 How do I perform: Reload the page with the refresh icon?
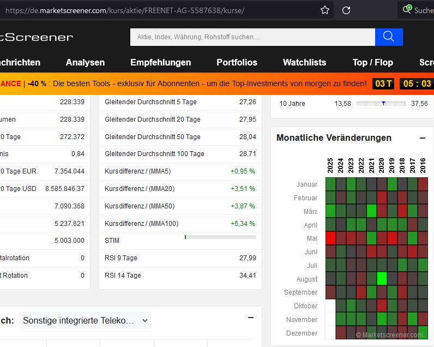pos(346,10)
